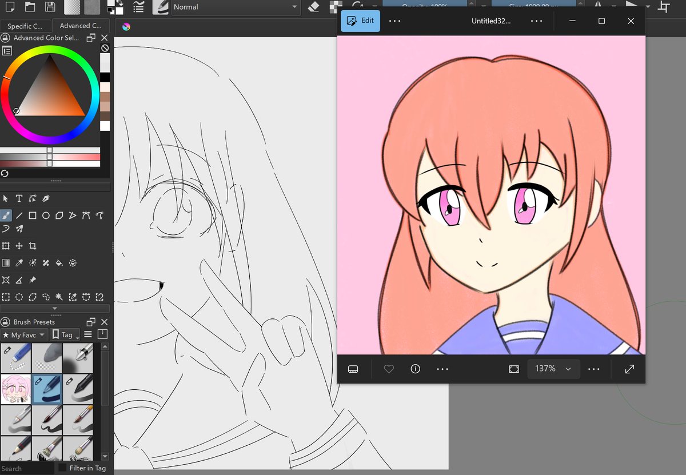This screenshot has height=475, width=686.
Task: Switch to the Specific Color Selector tab
Action: pos(25,26)
